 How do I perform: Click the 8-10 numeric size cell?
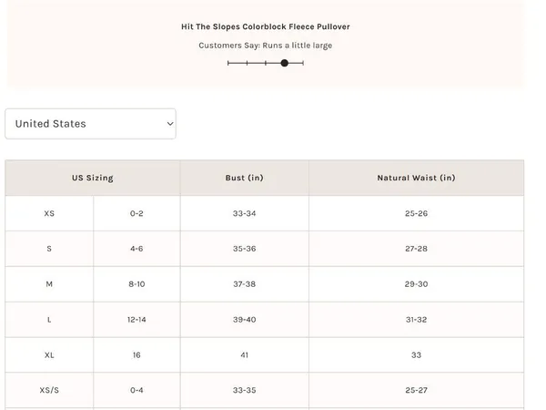click(136, 284)
